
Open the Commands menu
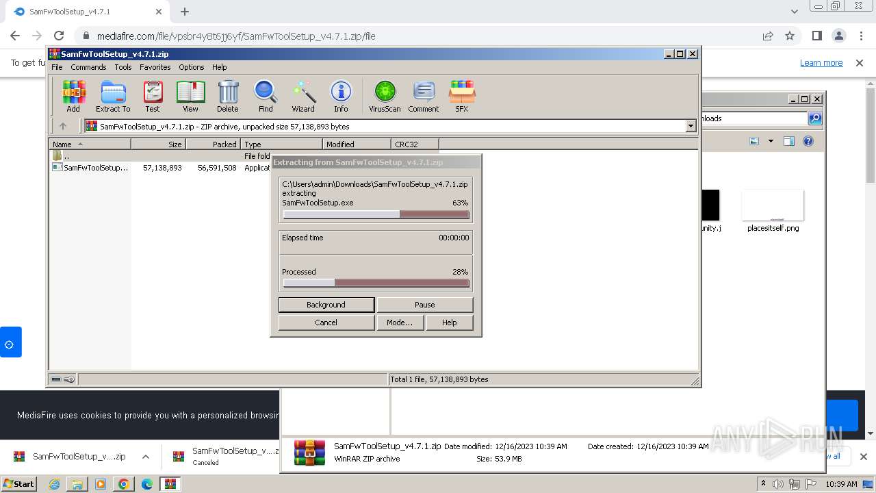[x=88, y=67]
